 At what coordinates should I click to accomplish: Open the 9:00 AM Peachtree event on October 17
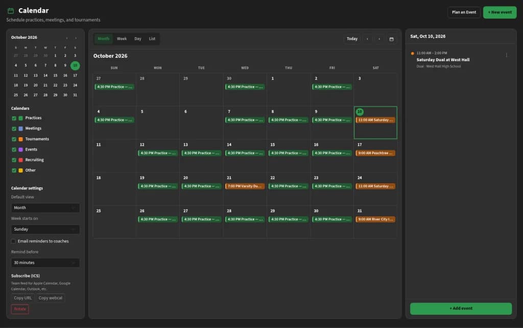tap(375, 153)
